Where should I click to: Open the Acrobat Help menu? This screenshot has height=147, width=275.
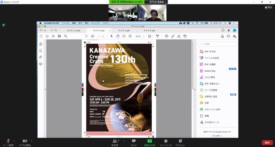(x=105, y=23)
